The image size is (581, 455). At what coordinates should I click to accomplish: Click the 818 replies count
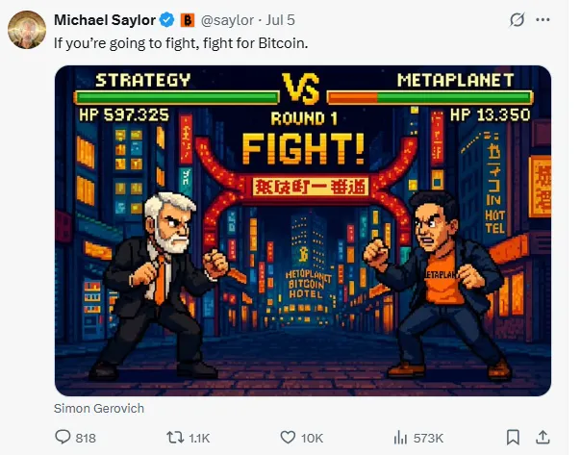click(86, 438)
